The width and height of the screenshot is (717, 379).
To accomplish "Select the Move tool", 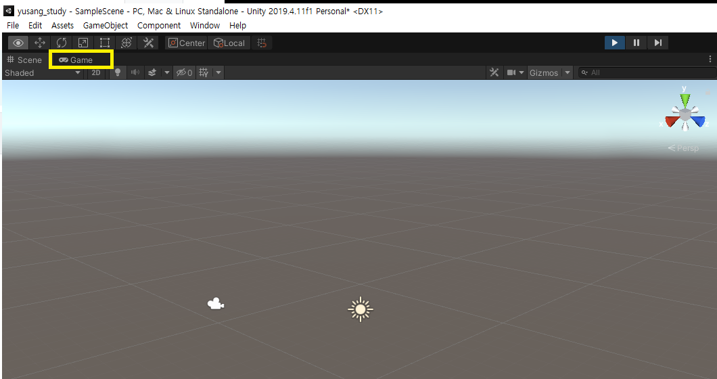I will [40, 43].
